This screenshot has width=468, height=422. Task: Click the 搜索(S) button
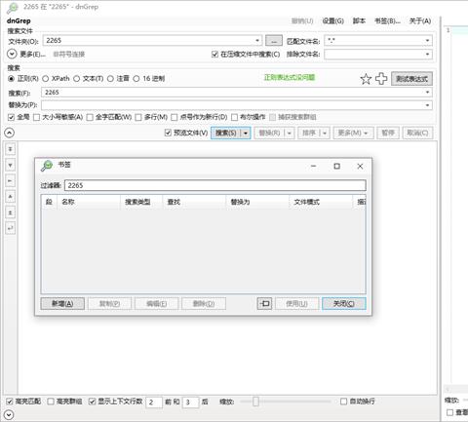coord(226,133)
